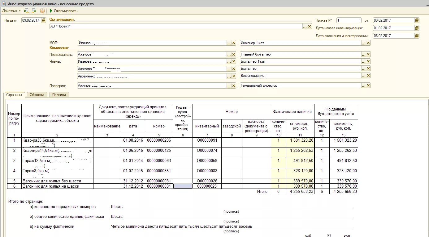
Task: Clear the Вед.специалист position field
Action: (x=368, y=76)
